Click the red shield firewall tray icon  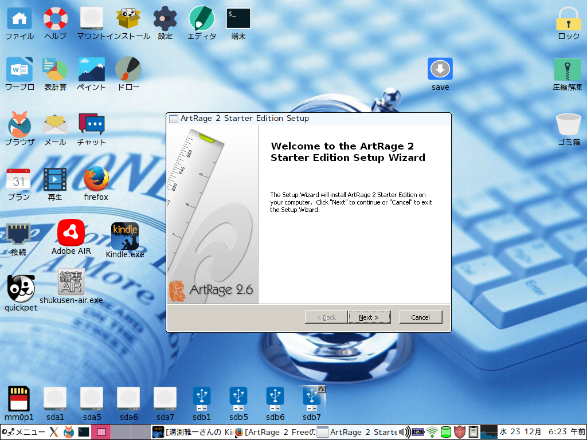(460, 432)
